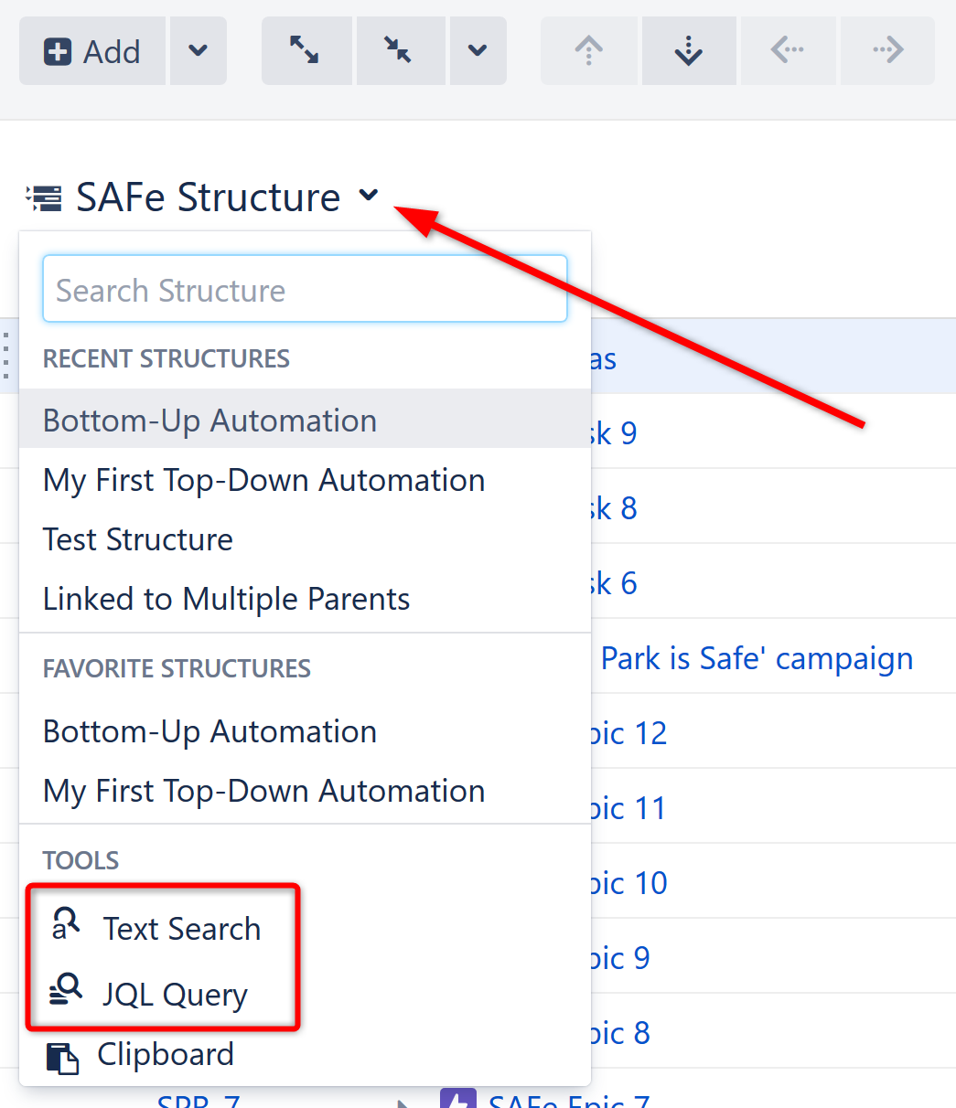
Task: Click the Expand All icon
Action: coord(306,50)
